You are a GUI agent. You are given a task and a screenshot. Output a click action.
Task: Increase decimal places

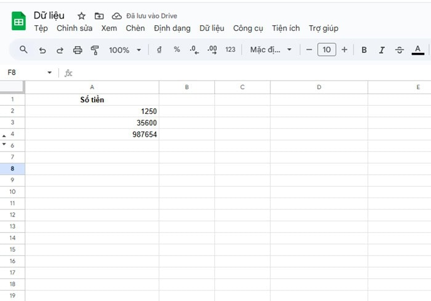pyautogui.click(x=212, y=50)
